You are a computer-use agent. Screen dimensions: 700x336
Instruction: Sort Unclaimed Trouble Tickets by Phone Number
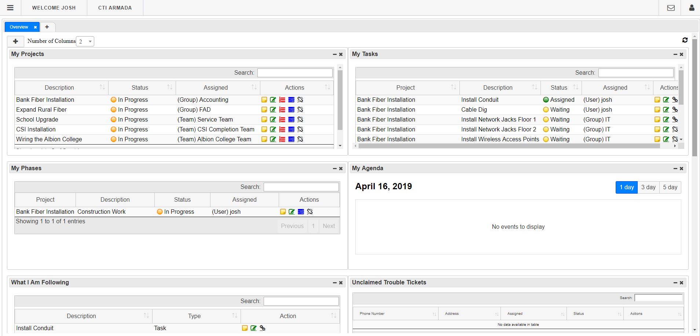[395, 314]
